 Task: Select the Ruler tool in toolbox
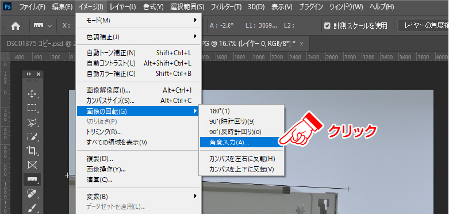click(x=32, y=179)
